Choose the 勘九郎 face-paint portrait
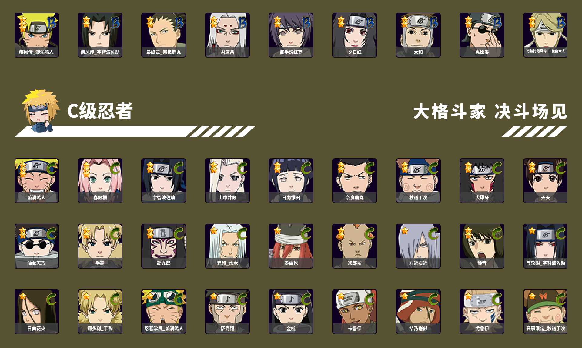The image size is (582, 348). (x=164, y=246)
